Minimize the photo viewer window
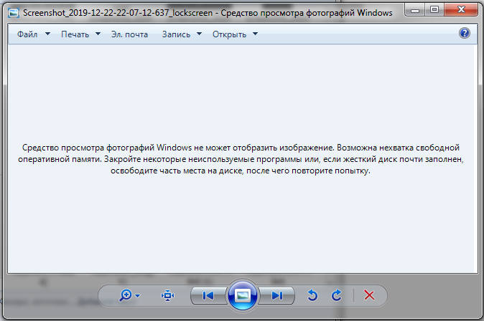484x321 pixels. point(415,10)
